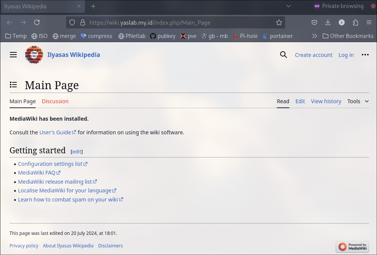The width and height of the screenshot is (377, 255).
Task: Open the gb - mb bookmark
Action: coord(215,36)
